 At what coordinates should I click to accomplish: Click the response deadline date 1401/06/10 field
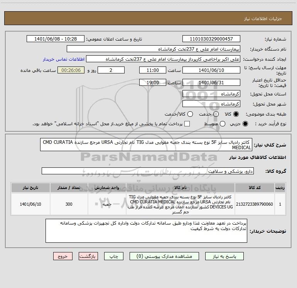211,70
